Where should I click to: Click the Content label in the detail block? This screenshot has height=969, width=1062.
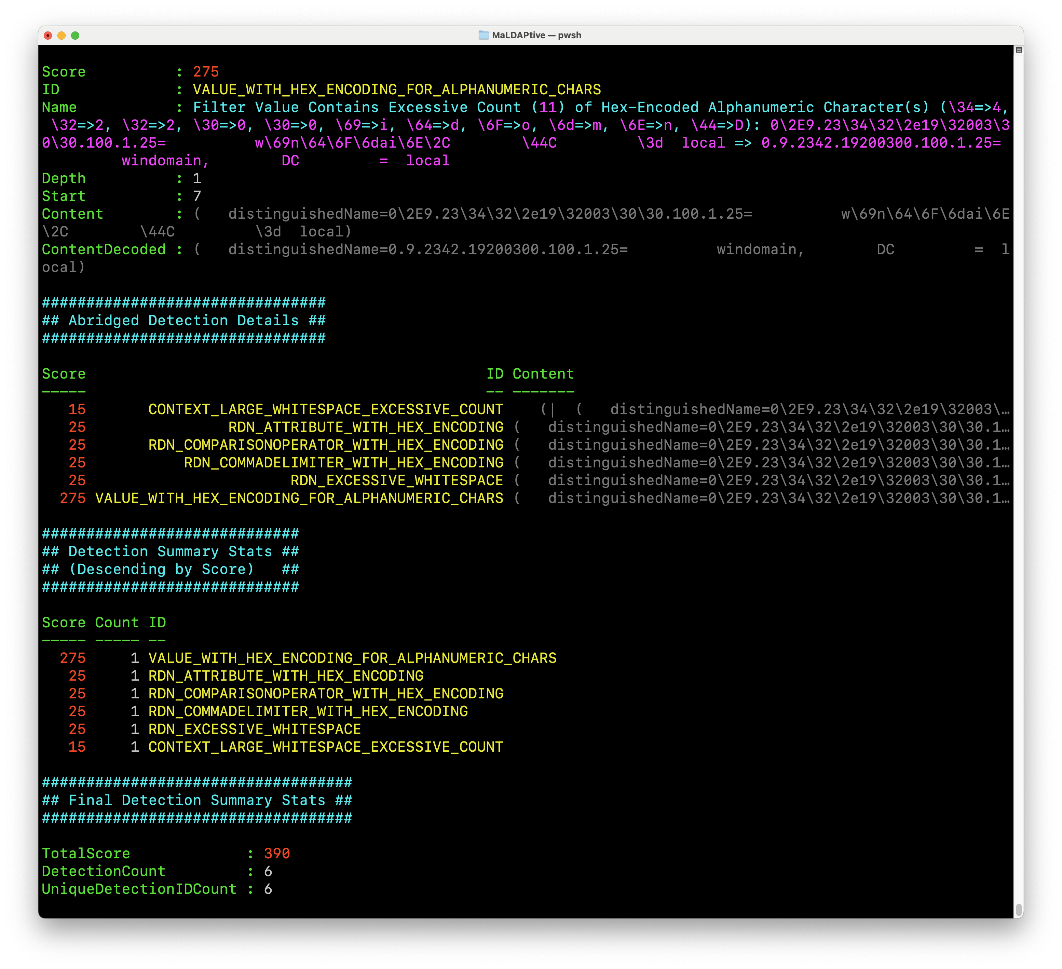click(x=73, y=214)
